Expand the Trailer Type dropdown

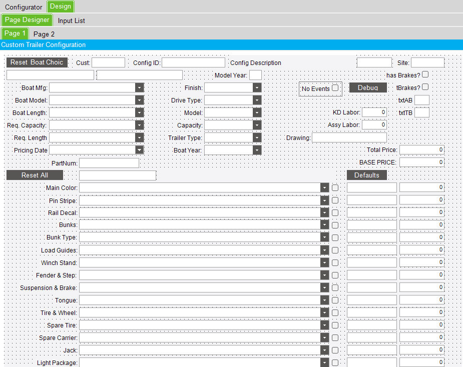pos(257,137)
